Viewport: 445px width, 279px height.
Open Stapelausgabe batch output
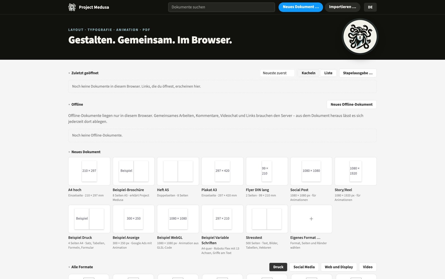pyautogui.click(x=358, y=73)
